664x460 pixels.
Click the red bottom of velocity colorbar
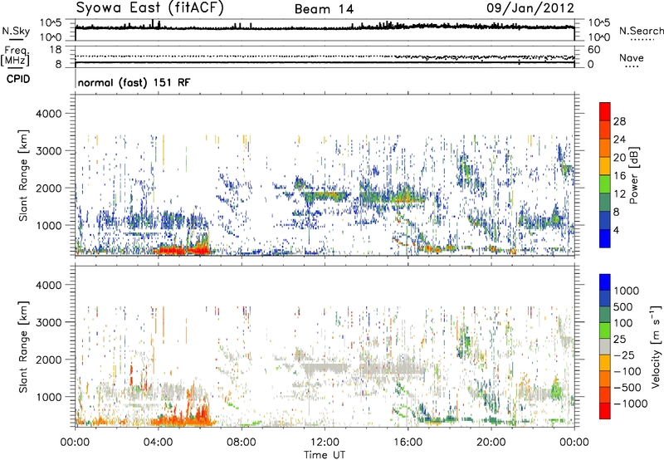(605, 411)
